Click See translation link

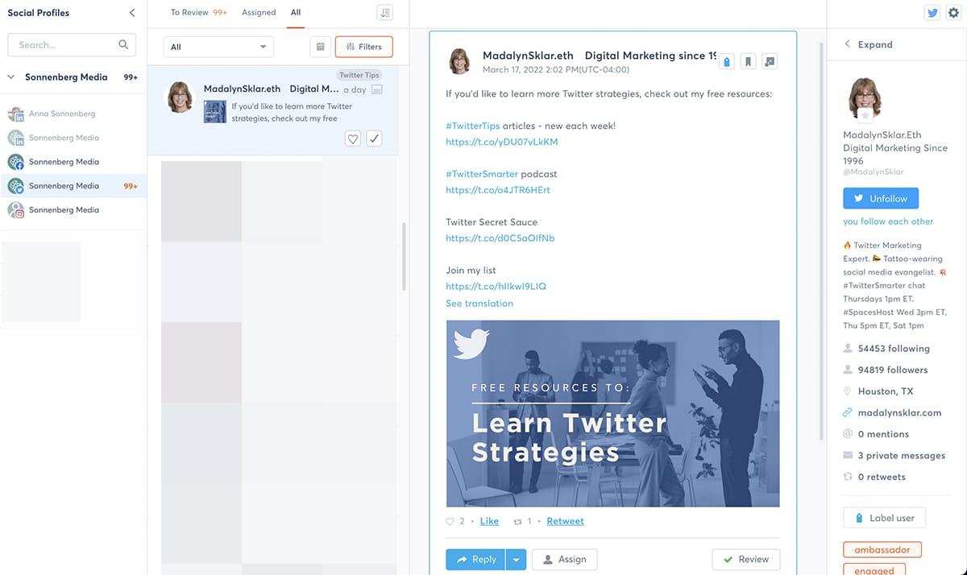[x=479, y=304]
